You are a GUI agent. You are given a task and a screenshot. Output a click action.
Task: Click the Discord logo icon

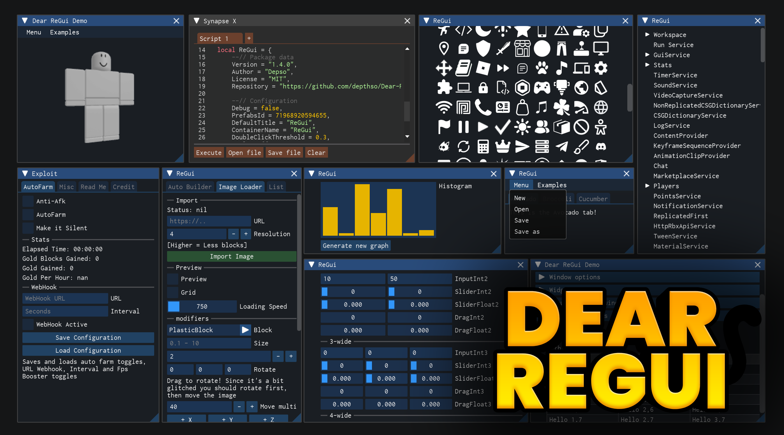tap(600, 147)
